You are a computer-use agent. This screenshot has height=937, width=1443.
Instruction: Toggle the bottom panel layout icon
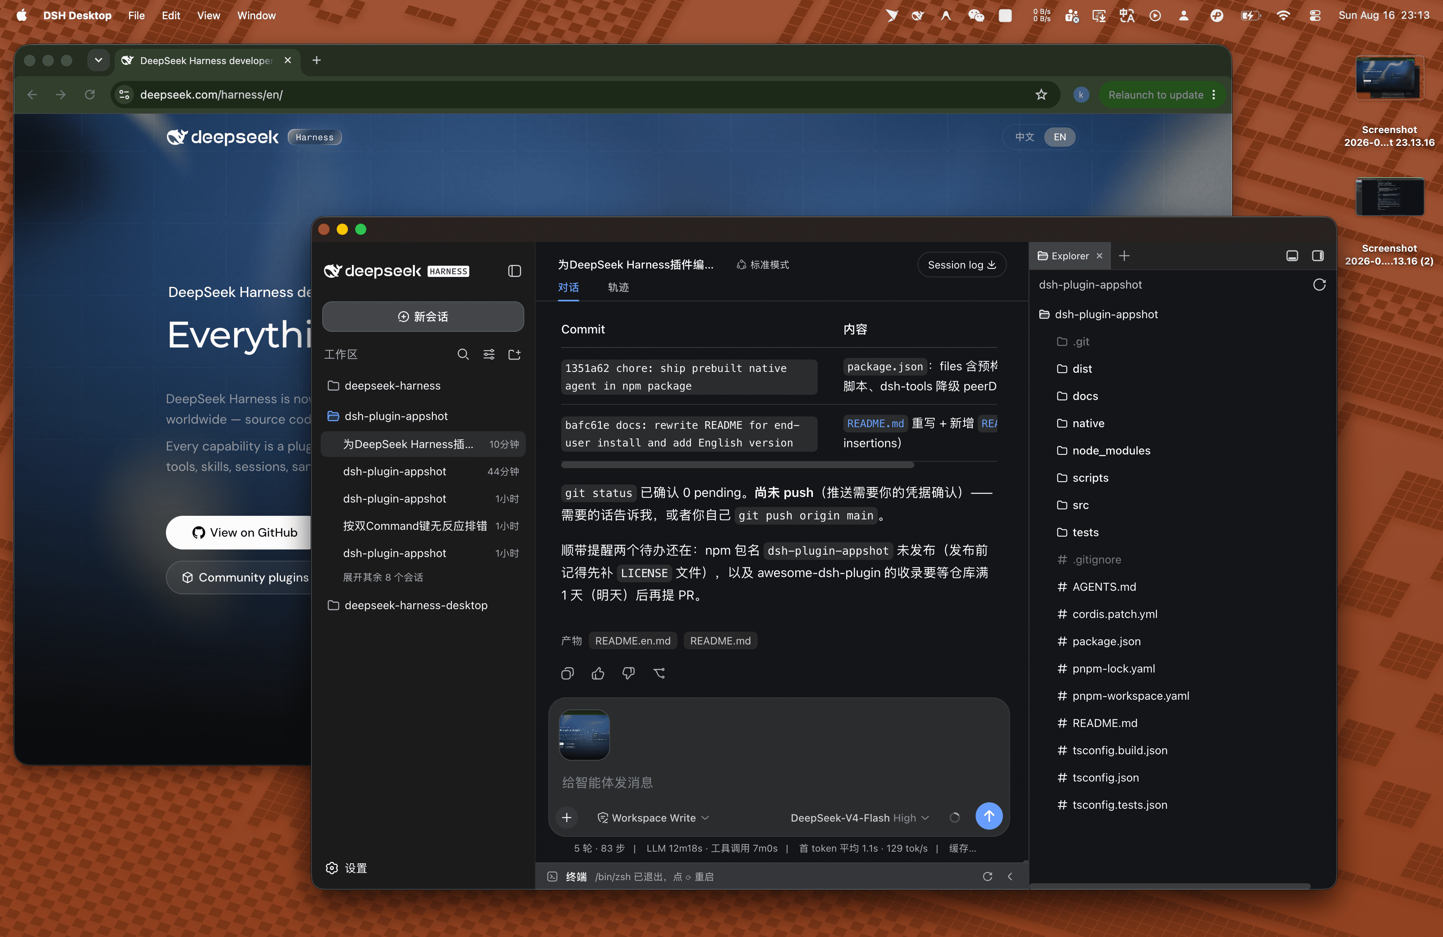click(x=1292, y=256)
